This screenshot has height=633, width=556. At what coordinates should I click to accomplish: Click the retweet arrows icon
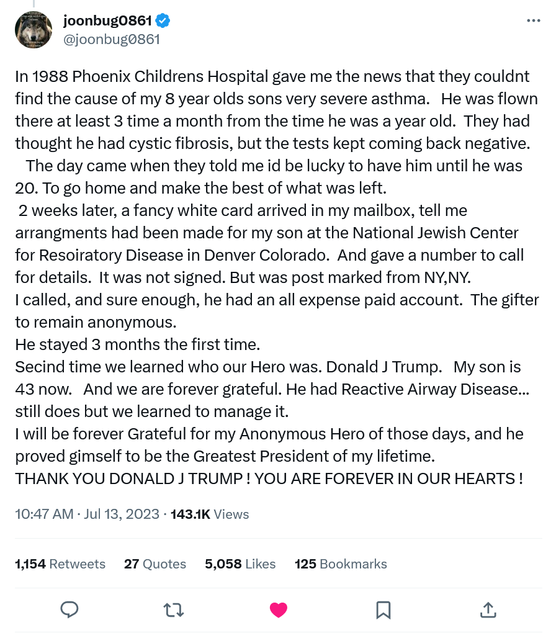click(174, 609)
